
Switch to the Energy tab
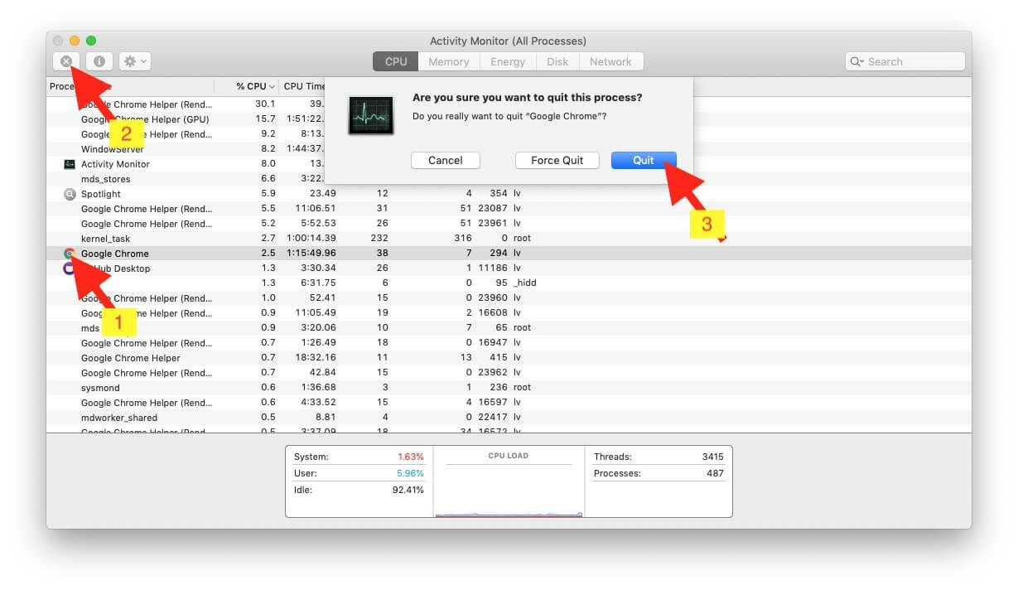pos(508,61)
